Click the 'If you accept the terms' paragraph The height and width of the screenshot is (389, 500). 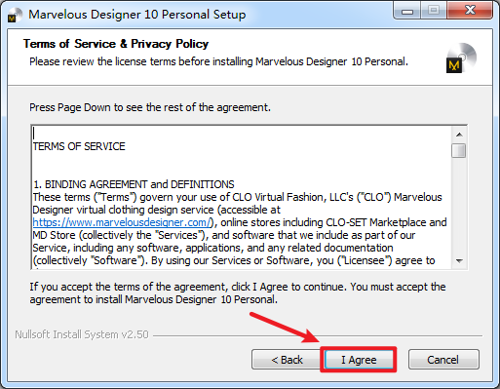tap(238, 293)
